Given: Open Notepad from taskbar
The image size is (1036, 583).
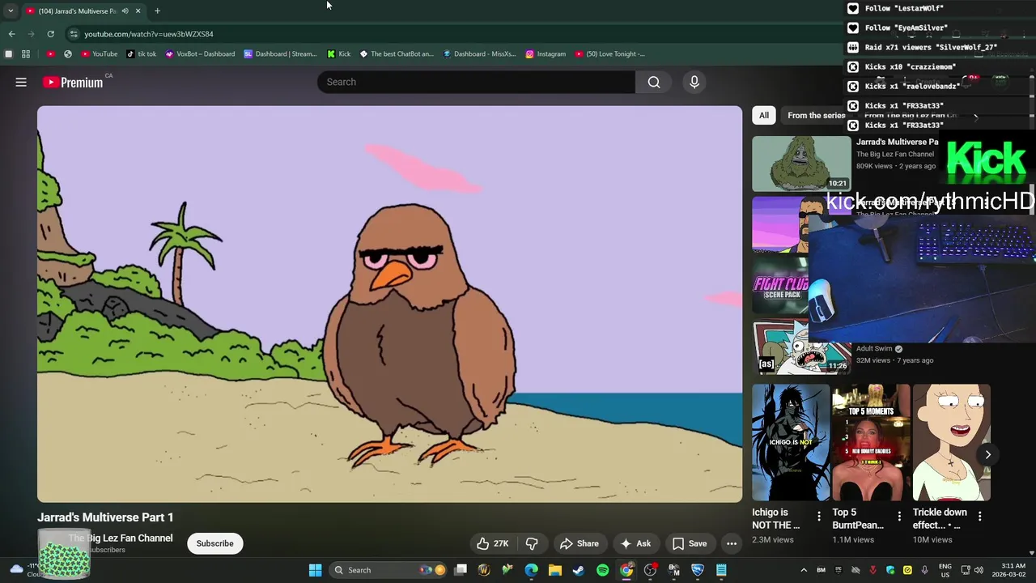Looking at the screenshot, I should coord(721,570).
